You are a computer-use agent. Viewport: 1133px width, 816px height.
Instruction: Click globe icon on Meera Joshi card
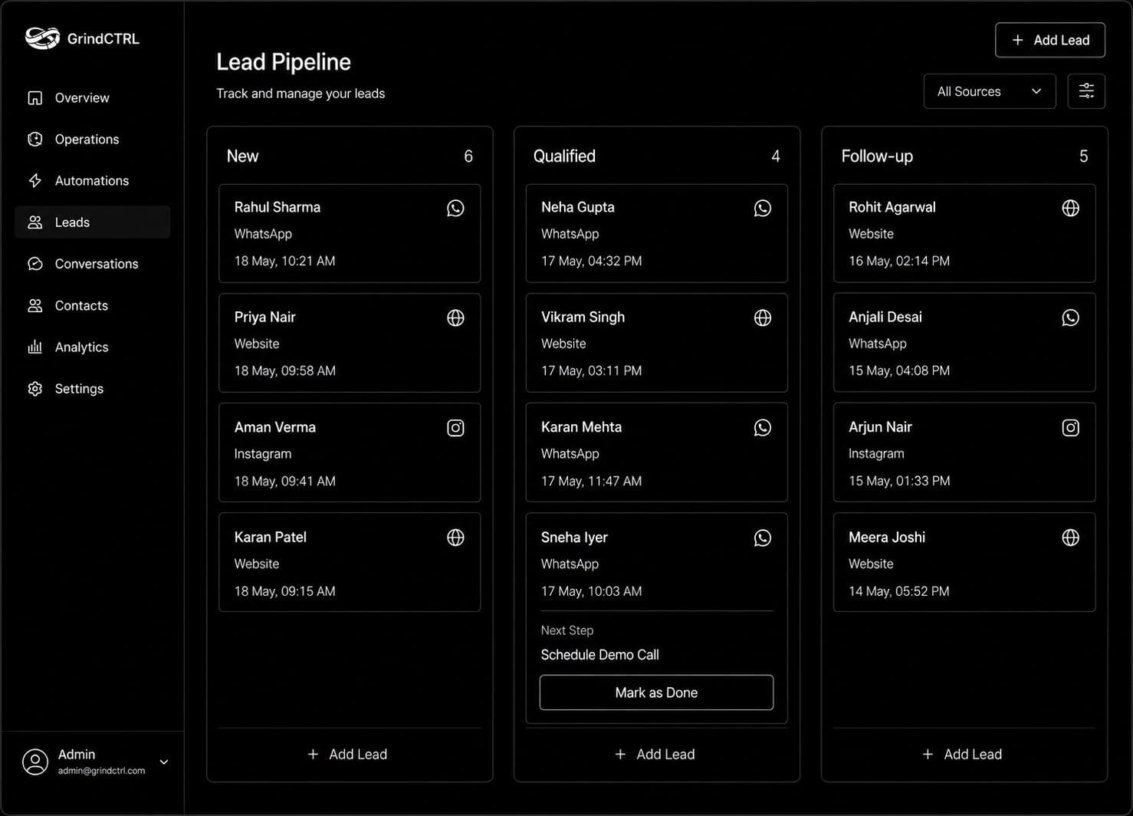pos(1071,538)
